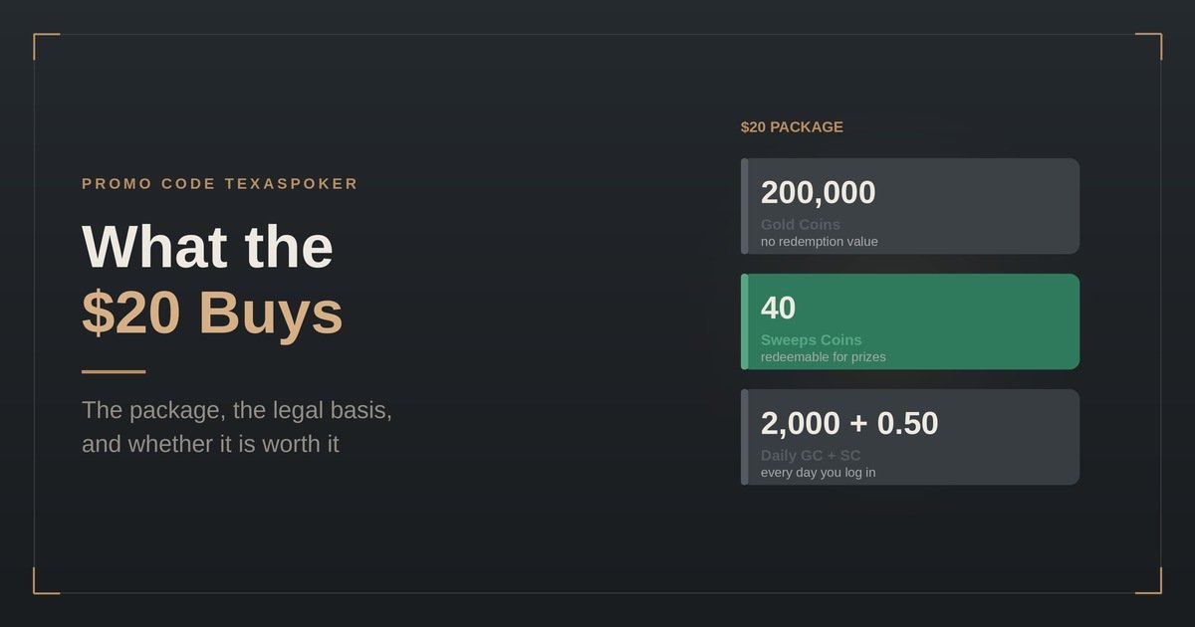Click the green accent bar on Sweeps card
The image size is (1195, 627).
[744, 321]
